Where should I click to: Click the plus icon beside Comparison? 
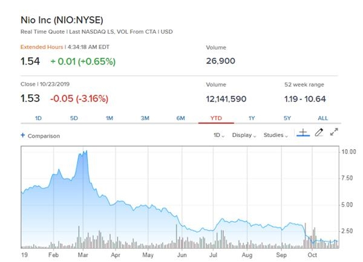pos(23,136)
